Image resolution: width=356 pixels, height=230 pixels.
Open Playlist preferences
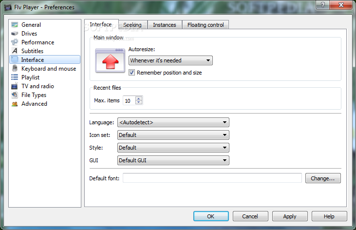(x=30, y=77)
